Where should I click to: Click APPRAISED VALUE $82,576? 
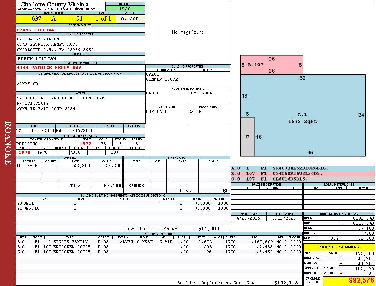tap(365, 268)
